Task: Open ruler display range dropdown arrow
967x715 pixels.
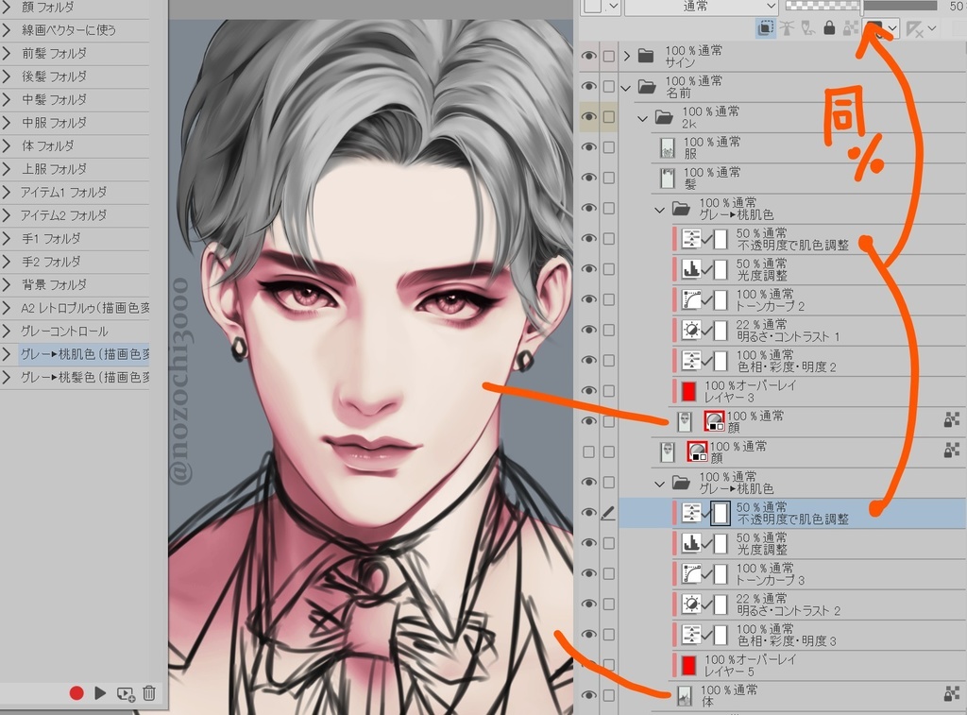Action: 932,27
